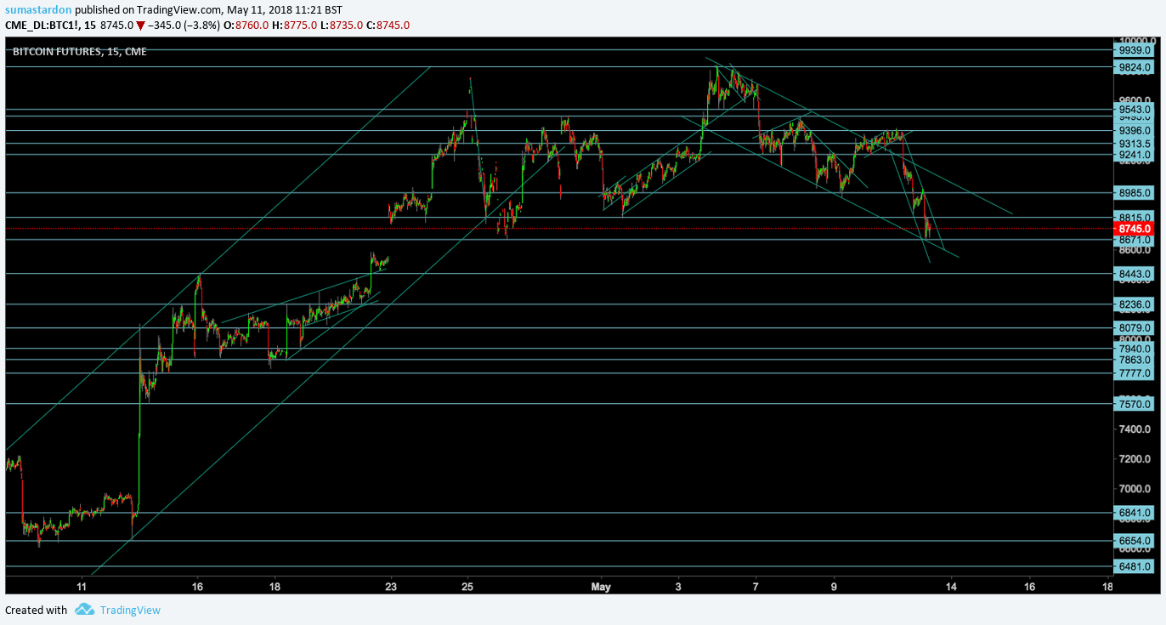This screenshot has width=1166, height=625.
Task: Click the Created with footer text
Action: coord(36,610)
